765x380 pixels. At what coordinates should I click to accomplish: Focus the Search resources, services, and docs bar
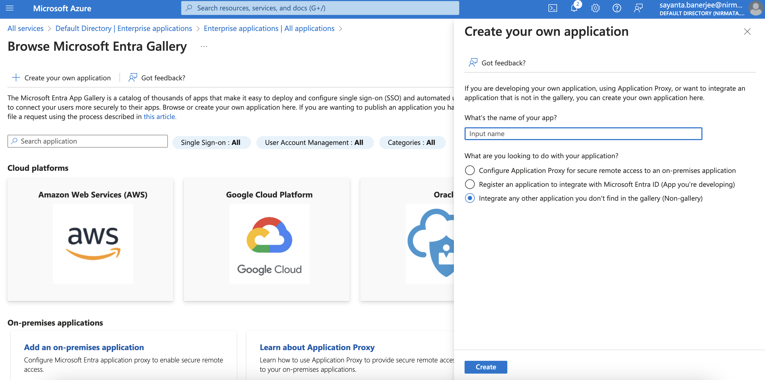coord(320,8)
